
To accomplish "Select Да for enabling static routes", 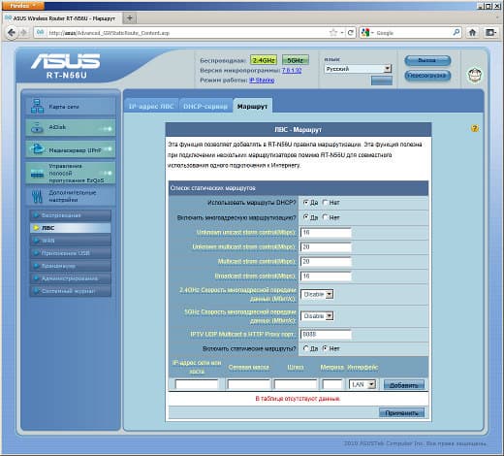I will pyautogui.click(x=305, y=348).
